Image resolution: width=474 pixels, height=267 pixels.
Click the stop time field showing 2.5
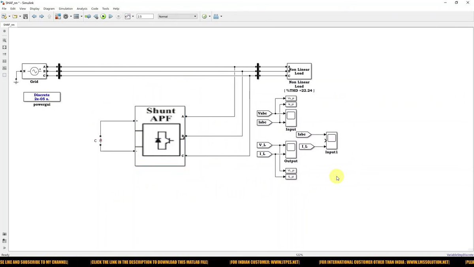tap(145, 16)
